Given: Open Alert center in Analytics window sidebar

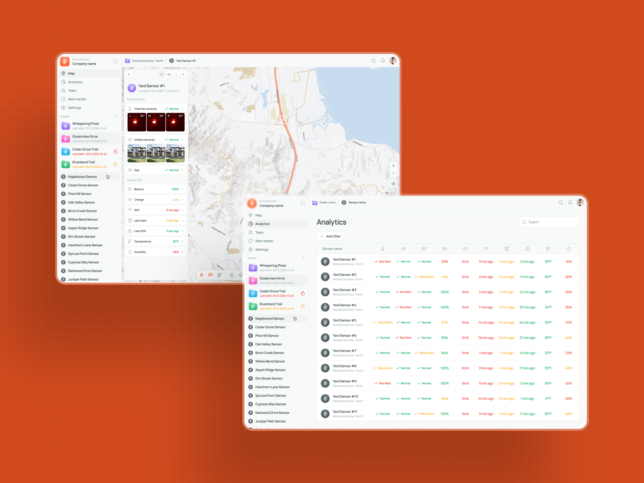Looking at the screenshot, I should point(277,241).
